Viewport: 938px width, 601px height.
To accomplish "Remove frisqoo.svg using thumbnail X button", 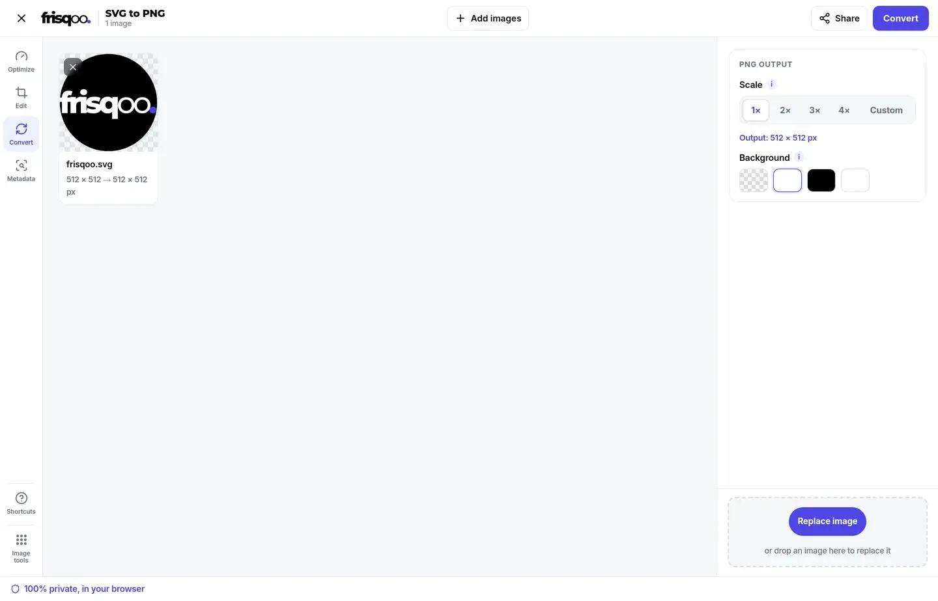I will point(73,67).
